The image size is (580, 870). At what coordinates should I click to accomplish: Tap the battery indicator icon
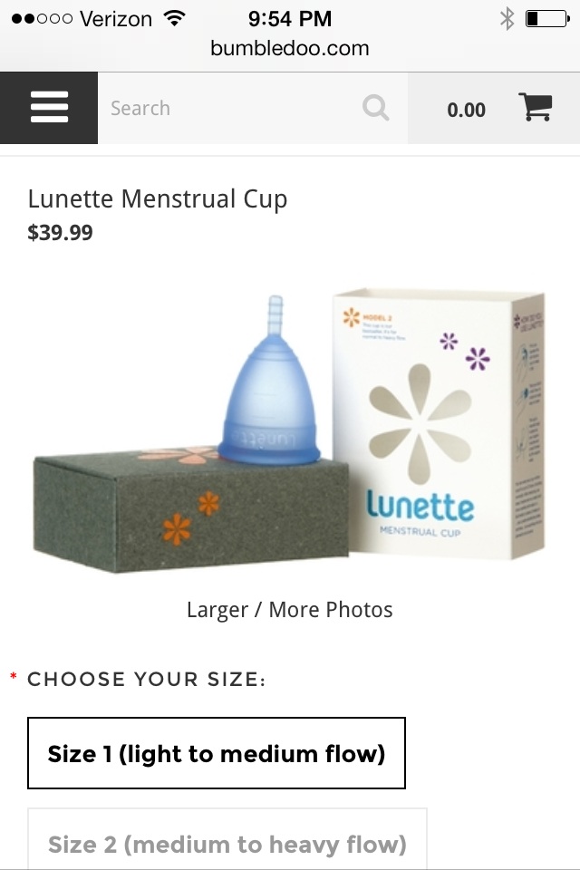547,19
